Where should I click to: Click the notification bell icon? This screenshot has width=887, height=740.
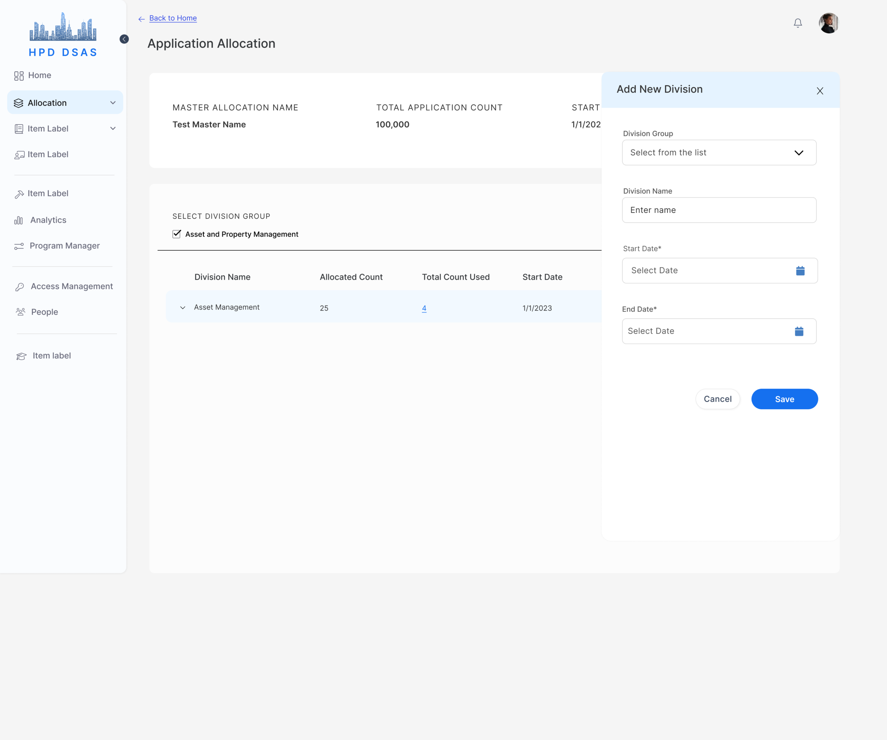click(x=798, y=23)
